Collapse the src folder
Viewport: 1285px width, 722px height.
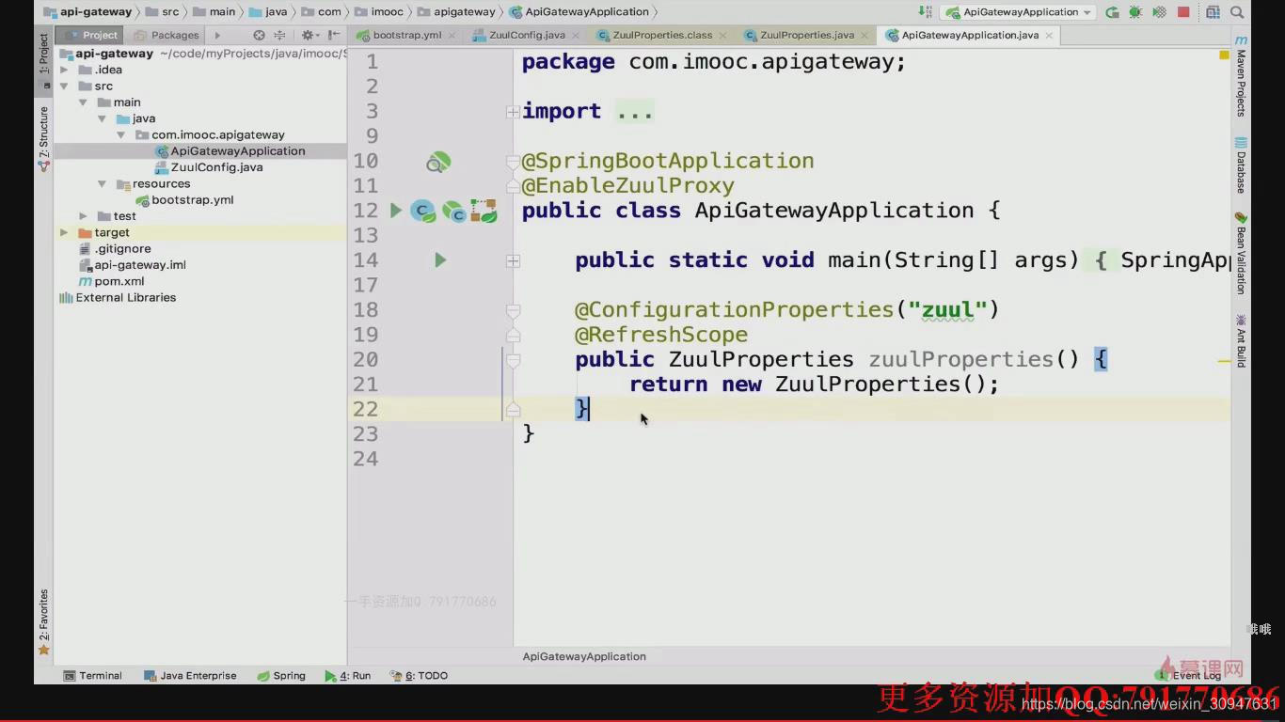[64, 86]
